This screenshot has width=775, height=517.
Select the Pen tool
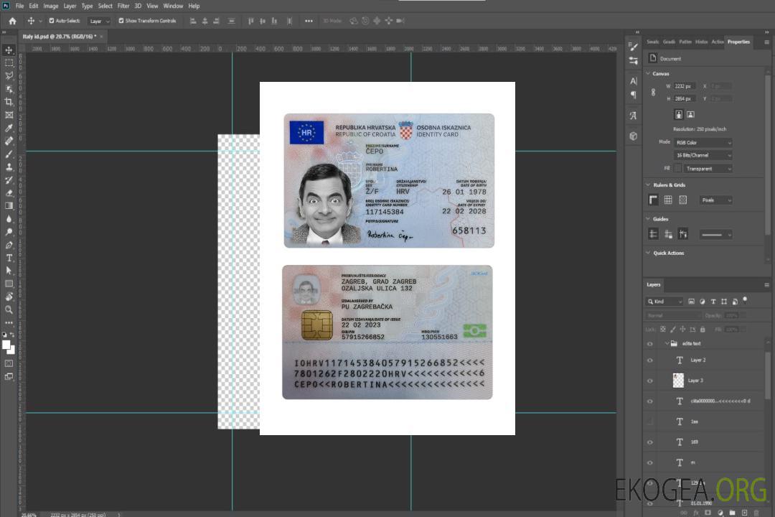tap(9, 245)
